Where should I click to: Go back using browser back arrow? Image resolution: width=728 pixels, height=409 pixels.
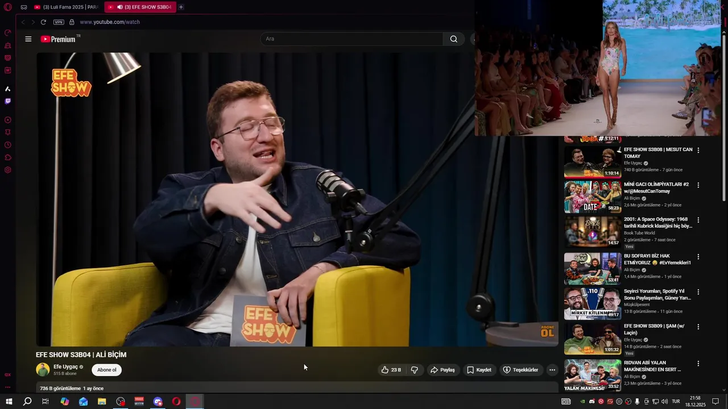[x=23, y=22]
